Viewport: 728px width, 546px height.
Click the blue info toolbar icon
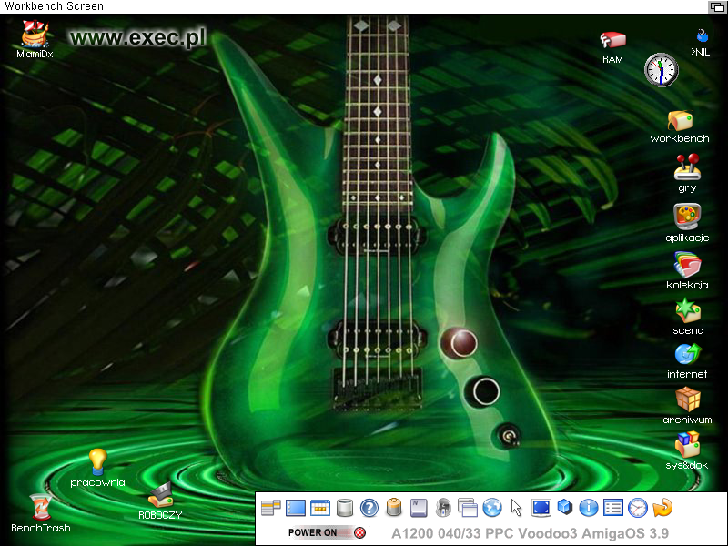pos(588,508)
